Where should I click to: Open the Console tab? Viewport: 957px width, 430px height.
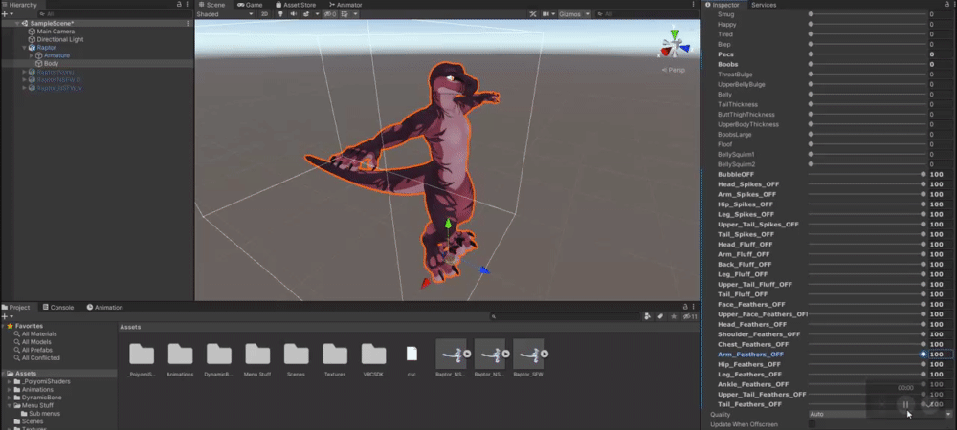[57, 307]
